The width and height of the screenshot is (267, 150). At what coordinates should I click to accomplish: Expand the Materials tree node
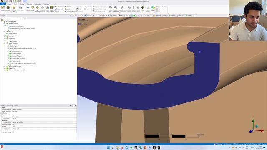click(x=4, y=32)
